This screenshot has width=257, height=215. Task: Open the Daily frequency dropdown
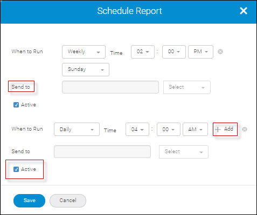77,129
